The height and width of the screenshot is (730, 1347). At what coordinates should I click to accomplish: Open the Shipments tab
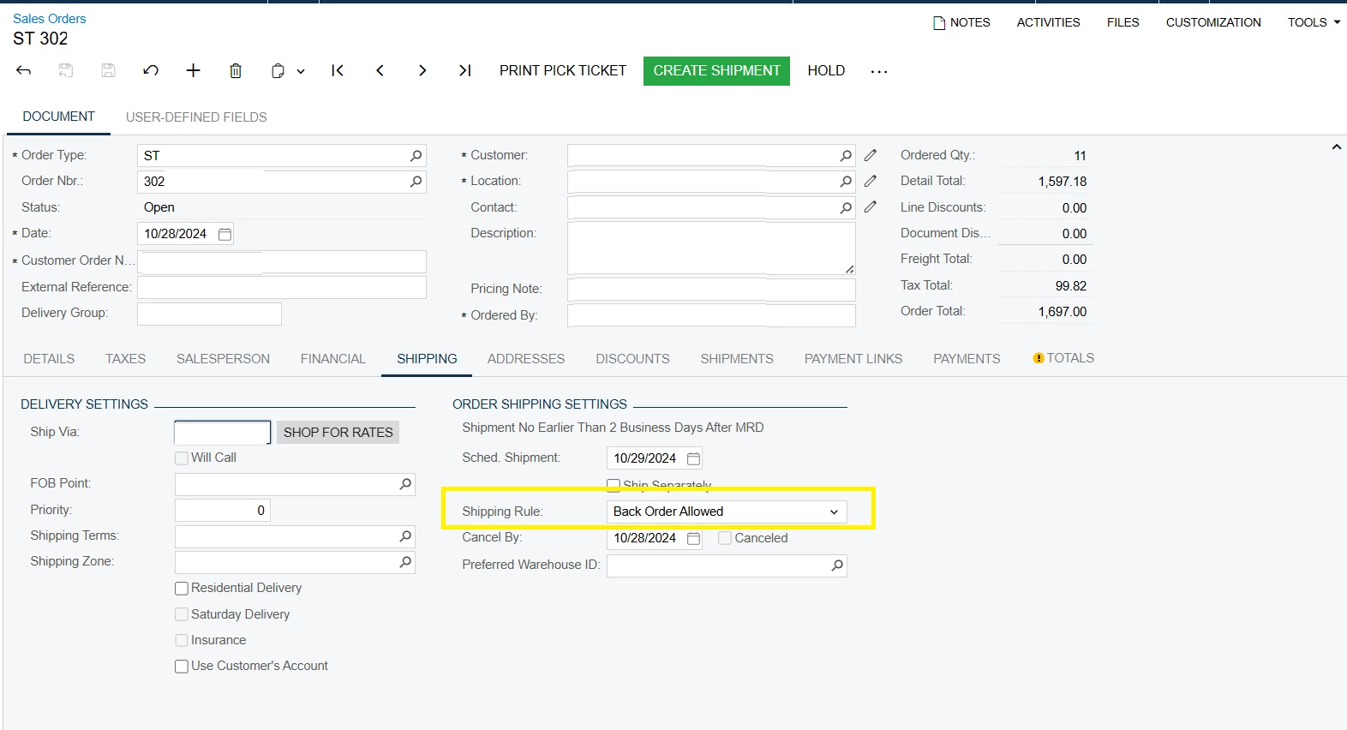pos(737,359)
